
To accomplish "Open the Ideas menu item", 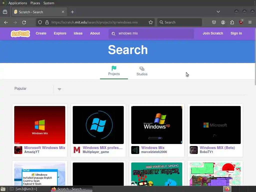I will (78, 33).
